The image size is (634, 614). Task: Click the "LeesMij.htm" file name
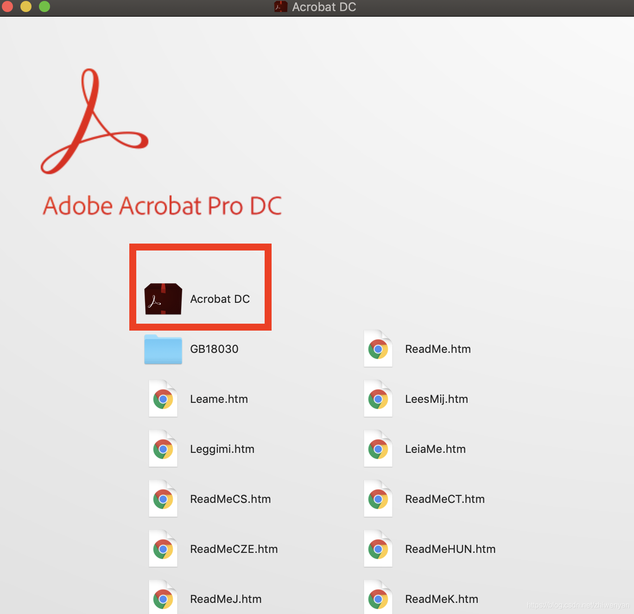point(437,399)
